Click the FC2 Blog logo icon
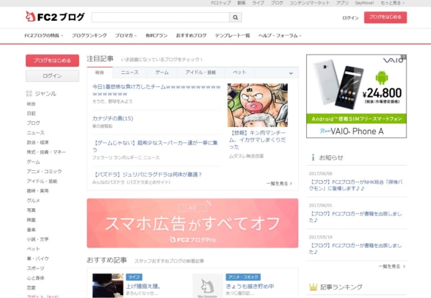431x298 pixels. 31,17
